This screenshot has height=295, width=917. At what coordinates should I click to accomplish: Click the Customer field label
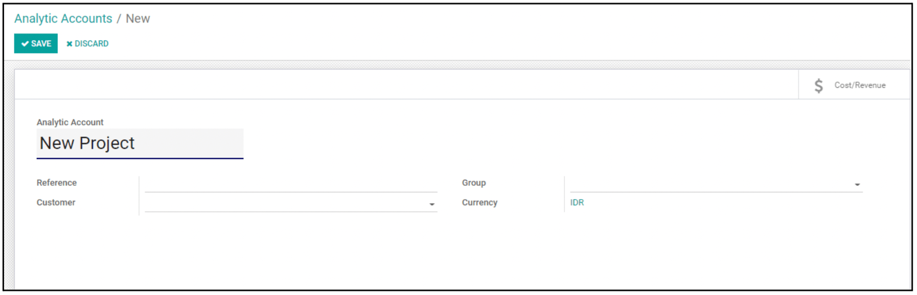tap(56, 203)
